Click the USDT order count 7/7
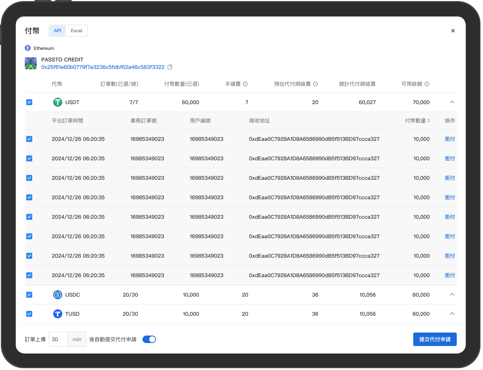Viewport: 483px width, 370px height. 134,102
